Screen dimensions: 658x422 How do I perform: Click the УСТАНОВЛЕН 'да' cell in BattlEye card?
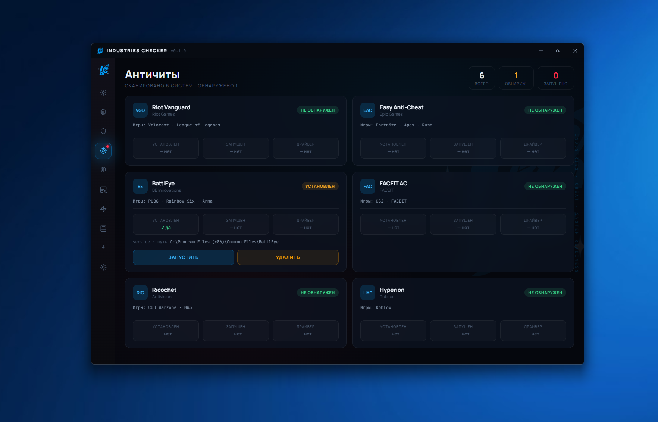(x=166, y=224)
